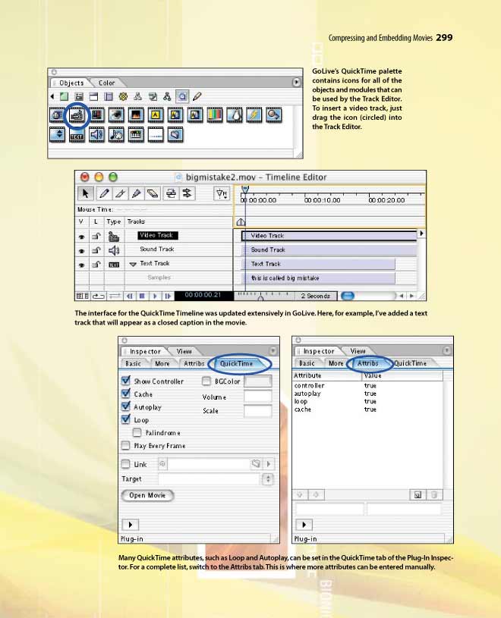
Task: Hide the Video Track using eye icon
Action: [x=81, y=236]
